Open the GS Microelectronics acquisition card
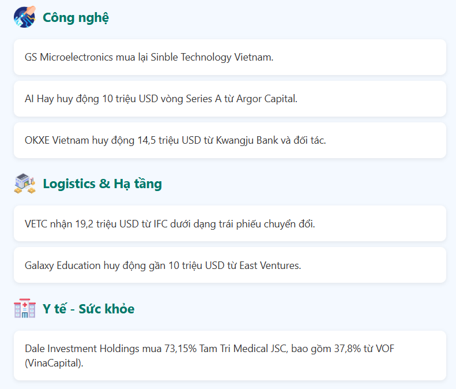Screen dimensions: 456x389 coord(230,57)
